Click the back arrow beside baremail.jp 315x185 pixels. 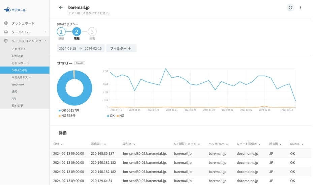[61, 8]
